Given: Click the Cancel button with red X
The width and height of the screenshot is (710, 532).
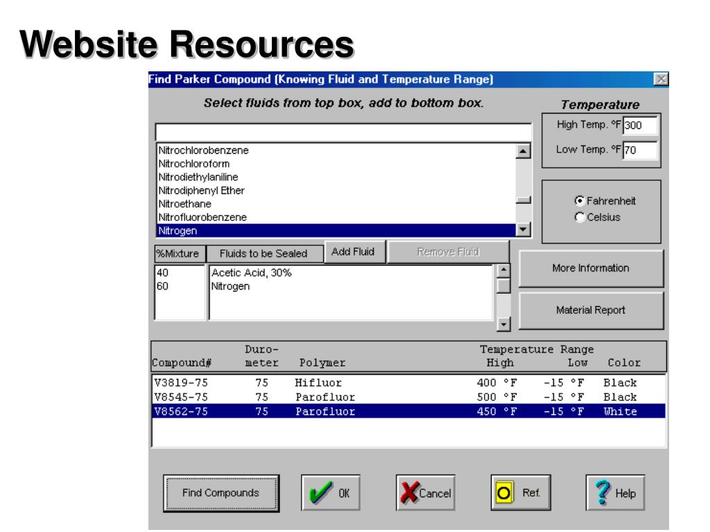Looking at the screenshot, I should coord(425,493).
